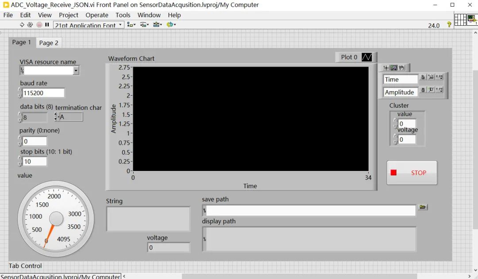Open the Distribute Objects toolbar menu

coord(144,25)
